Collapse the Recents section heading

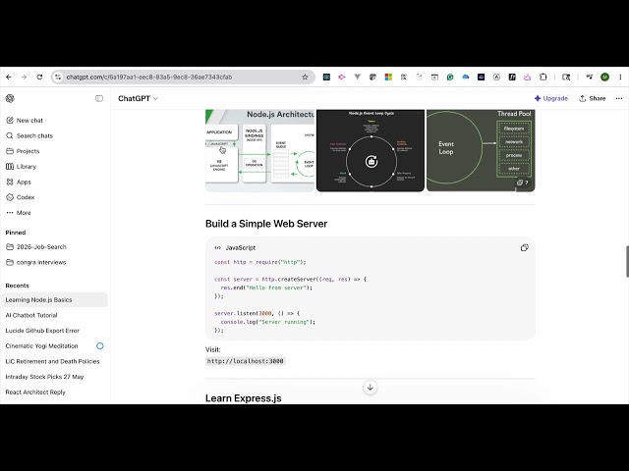click(18, 286)
